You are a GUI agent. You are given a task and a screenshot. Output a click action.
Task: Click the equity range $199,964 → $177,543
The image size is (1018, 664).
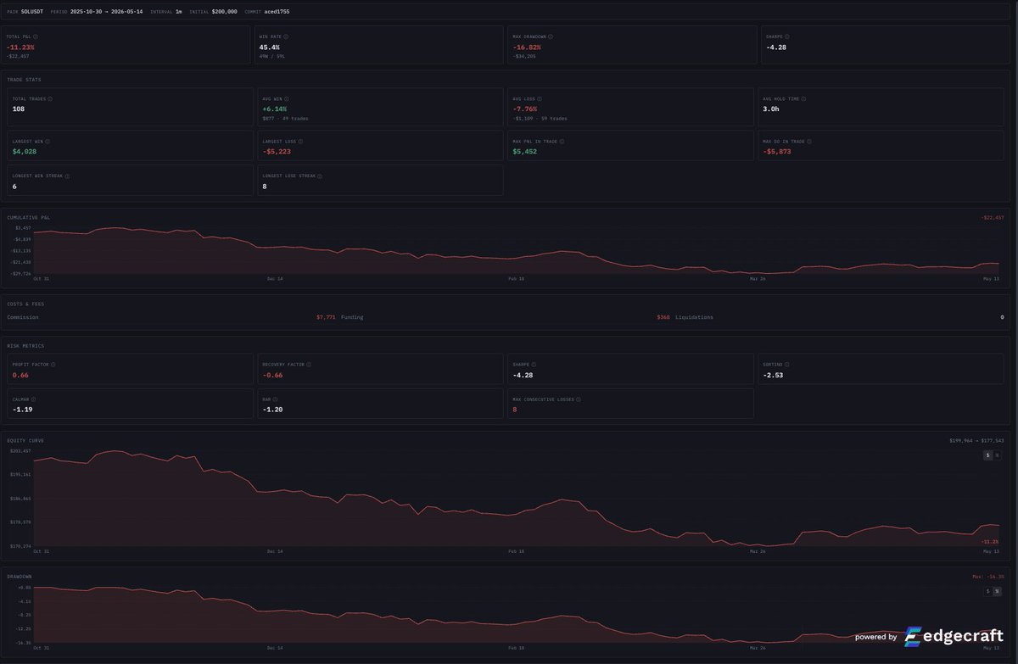(976, 441)
